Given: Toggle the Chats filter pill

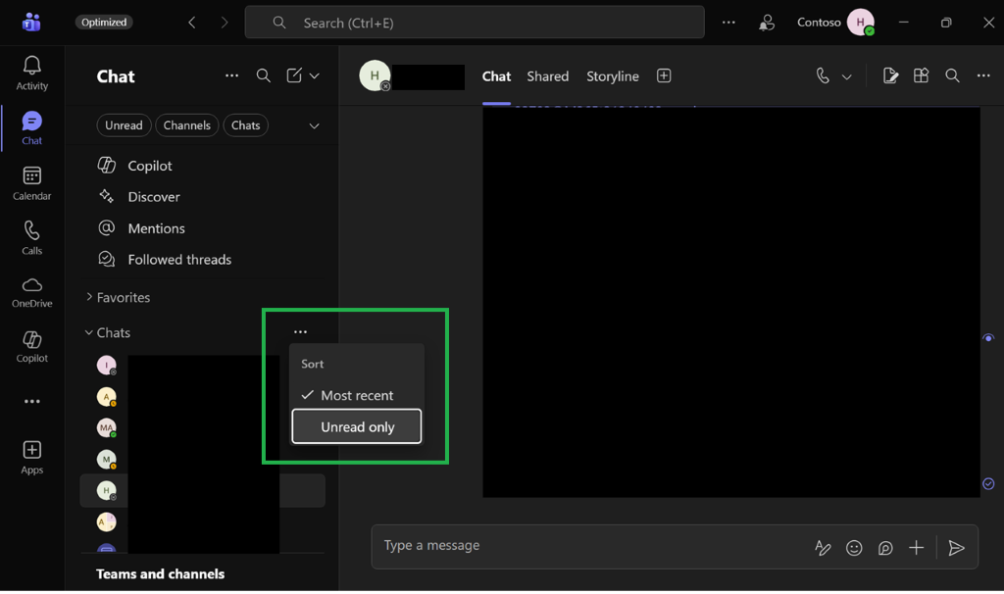Looking at the screenshot, I should [x=246, y=125].
